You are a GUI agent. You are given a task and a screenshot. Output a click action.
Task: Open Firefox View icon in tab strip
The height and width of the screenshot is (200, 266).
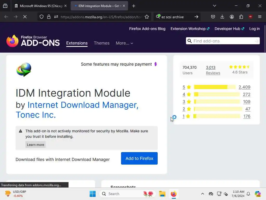[5, 6]
